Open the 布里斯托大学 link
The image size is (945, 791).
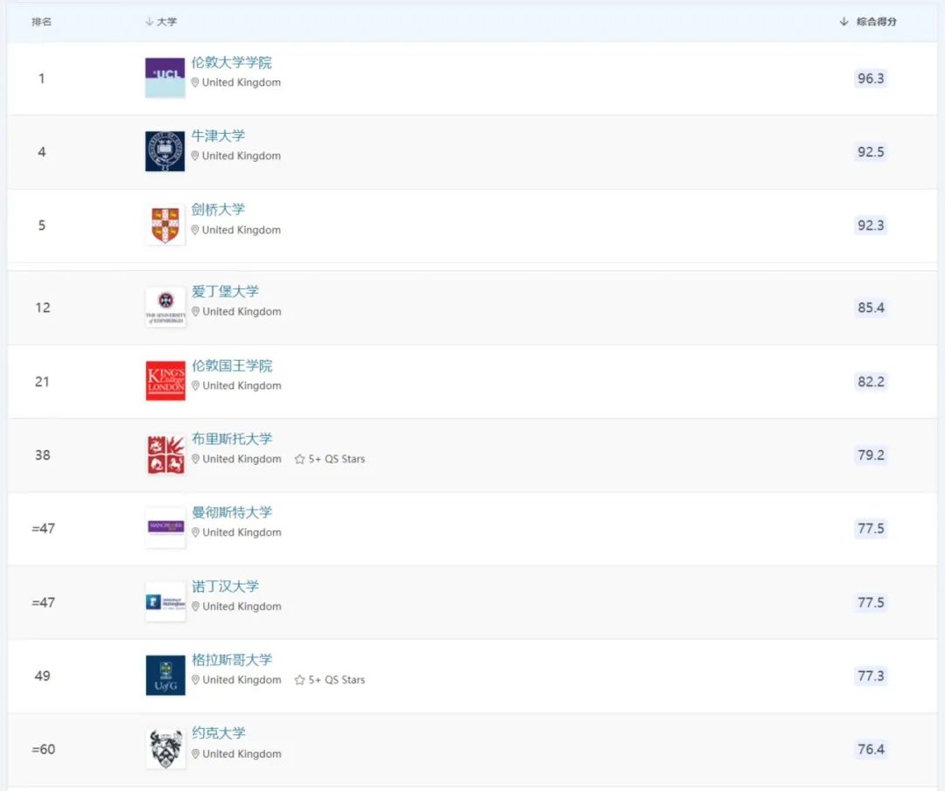pos(232,439)
